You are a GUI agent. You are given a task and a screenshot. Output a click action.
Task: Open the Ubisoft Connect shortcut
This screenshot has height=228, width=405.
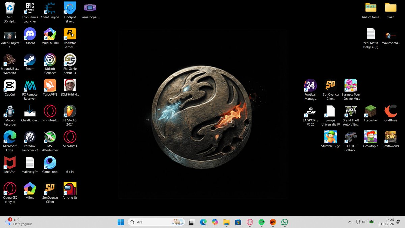point(50,64)
